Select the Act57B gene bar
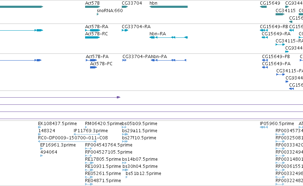This screenshot has height=186, width=303. (93, 7)
